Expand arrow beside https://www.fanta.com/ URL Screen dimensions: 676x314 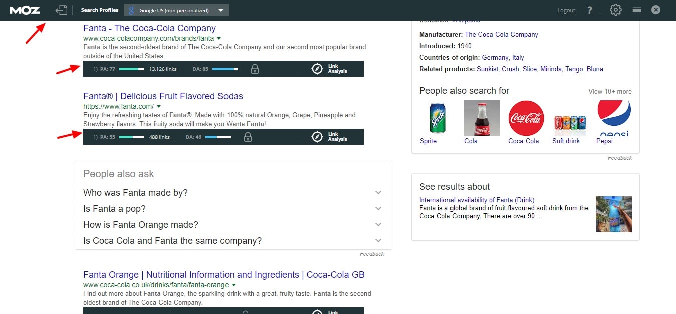tap(159, 106)
